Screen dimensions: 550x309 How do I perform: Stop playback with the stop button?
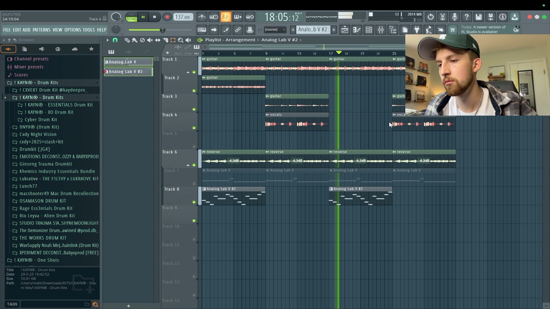(154, 17)
